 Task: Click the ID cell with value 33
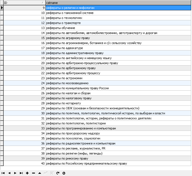[x=24, y=128]
